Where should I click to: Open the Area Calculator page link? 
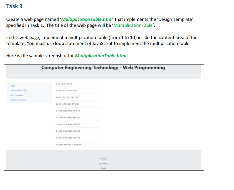tap(17, 95)
